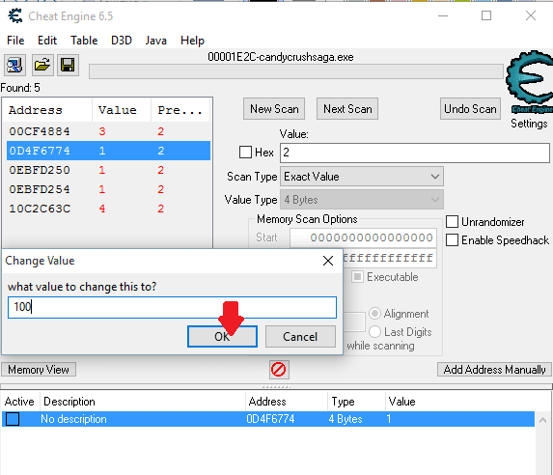Image resolution: width=553 pixels, height=475 pixels.
Task: Open the Help menu
Action: (x=192, y=41)
